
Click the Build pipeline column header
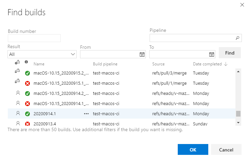105,64
